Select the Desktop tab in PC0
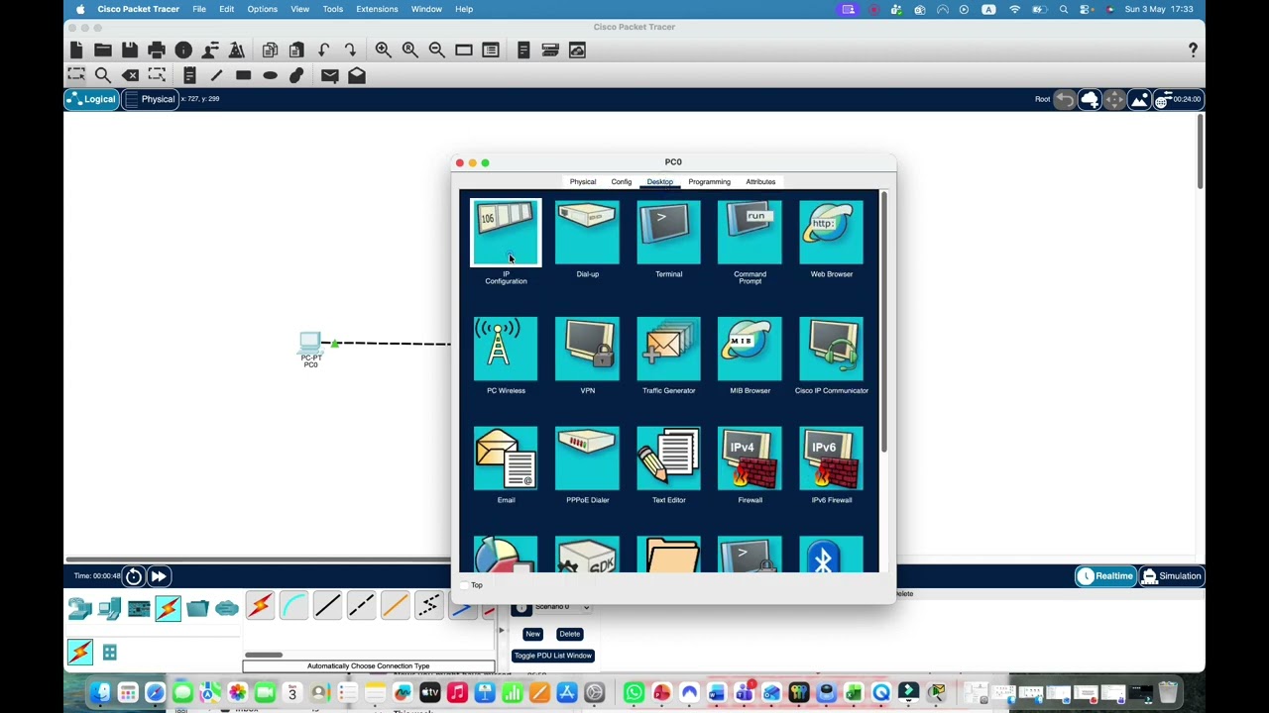This screenshot has width=1269, height=713. 660,182
